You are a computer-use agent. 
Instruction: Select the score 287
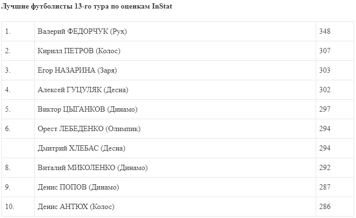[325, 187]
